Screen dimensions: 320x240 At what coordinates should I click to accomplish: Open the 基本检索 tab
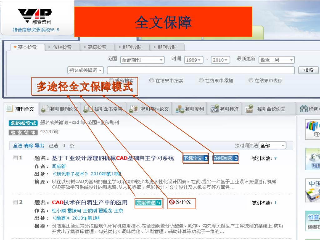pyautogui.click(x=27, y=47)
